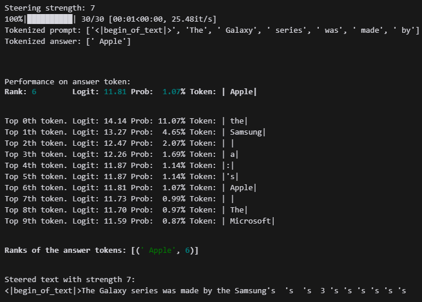Click 'Steered text with strength 7:' line
Image resolution: width=422 pixels, height=302 pixels.
point(70,280)
